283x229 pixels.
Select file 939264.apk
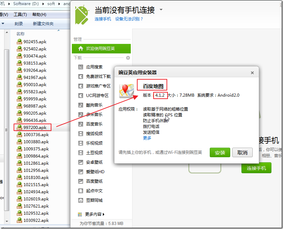[35, 70]
